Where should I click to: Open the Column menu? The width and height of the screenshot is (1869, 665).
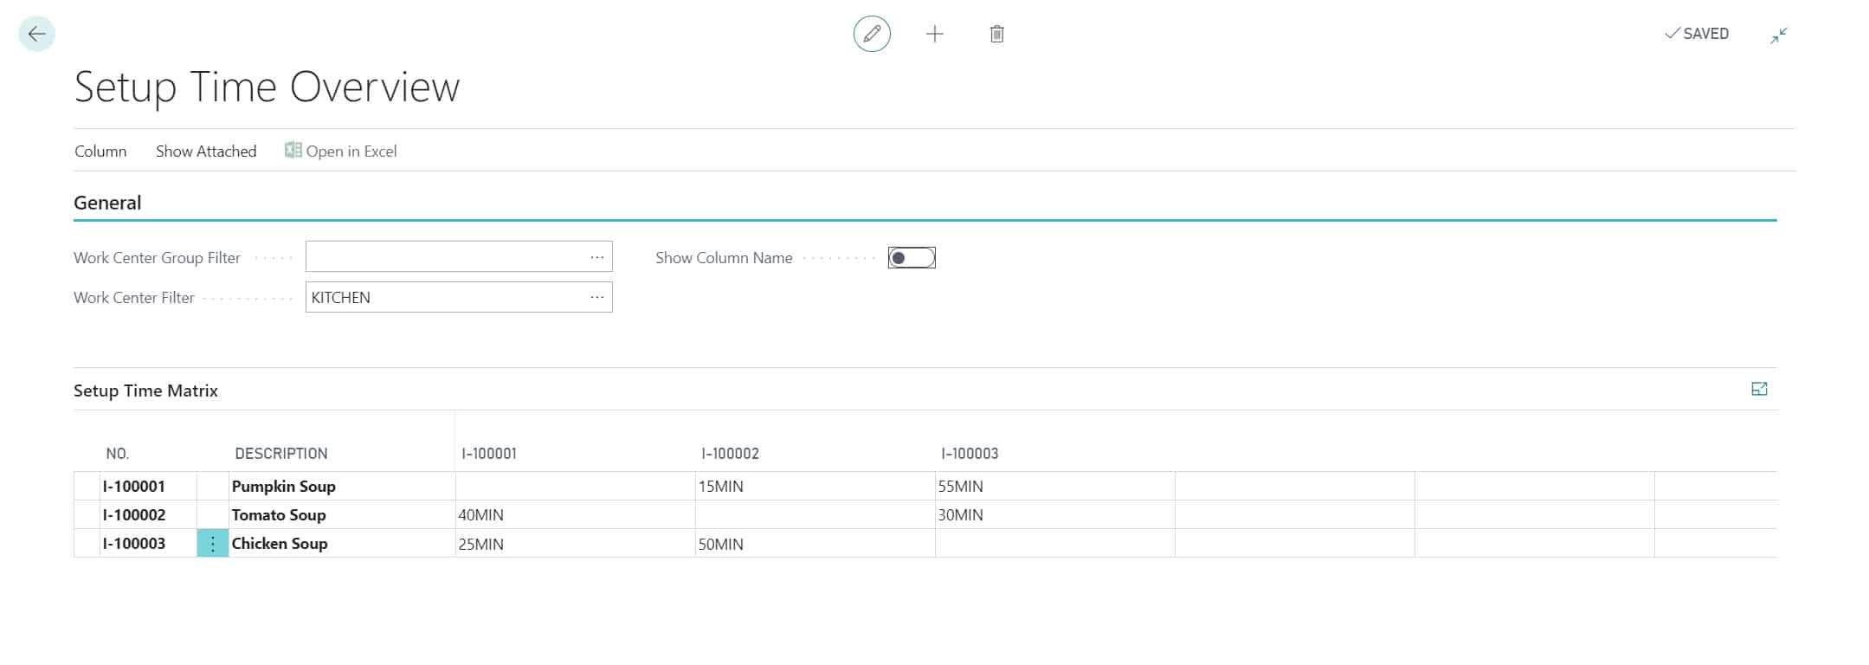click(100, 152)
